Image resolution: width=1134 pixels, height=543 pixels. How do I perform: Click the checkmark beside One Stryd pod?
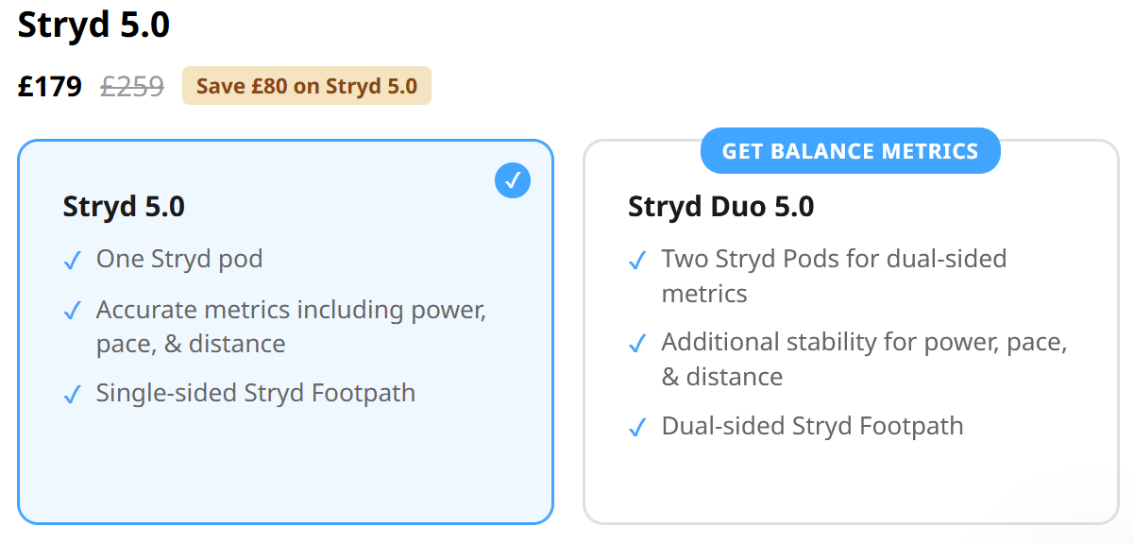coord(73,261)
